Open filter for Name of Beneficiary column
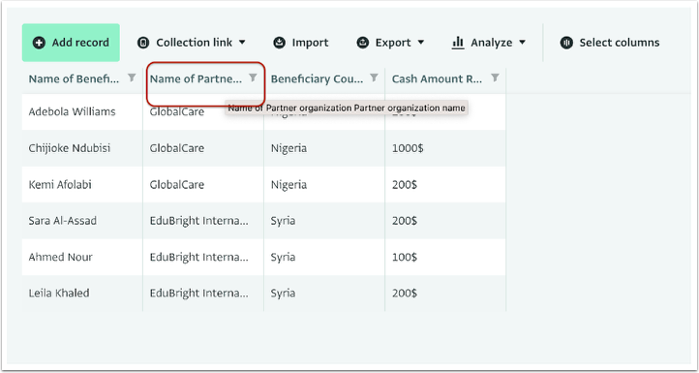Viewport: 699px width, 373px height. click(132, 78)
